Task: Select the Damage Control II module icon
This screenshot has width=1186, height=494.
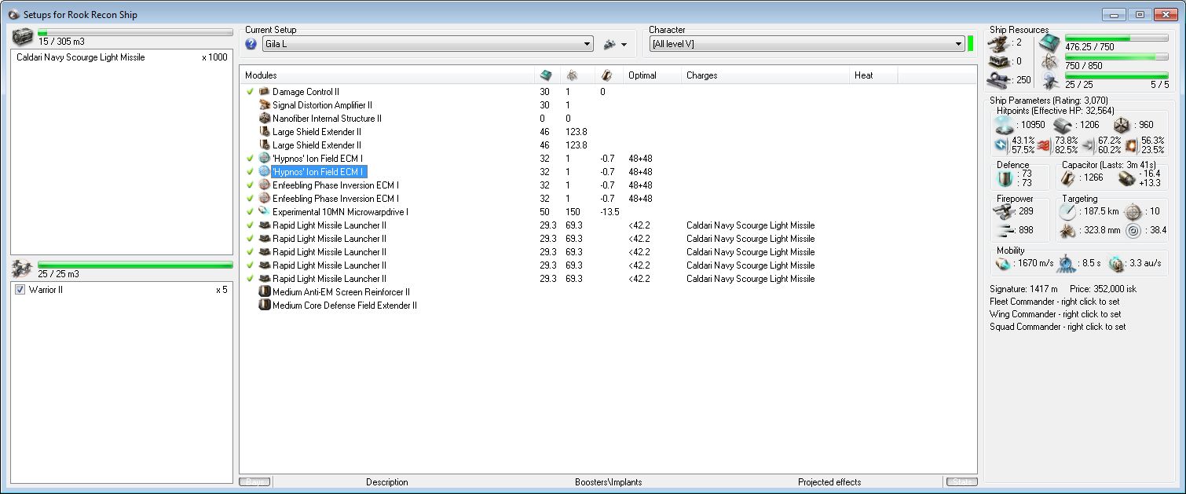Action: (264, 92)
